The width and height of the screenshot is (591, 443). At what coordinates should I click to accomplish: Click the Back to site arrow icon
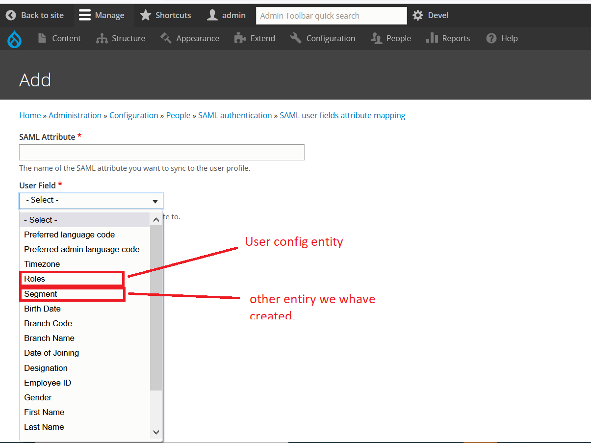(11, 16)
